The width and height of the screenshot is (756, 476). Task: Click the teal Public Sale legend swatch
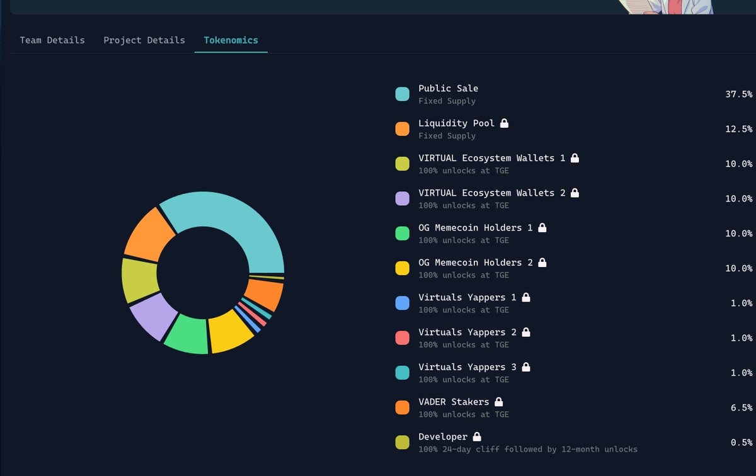[403, 94]
